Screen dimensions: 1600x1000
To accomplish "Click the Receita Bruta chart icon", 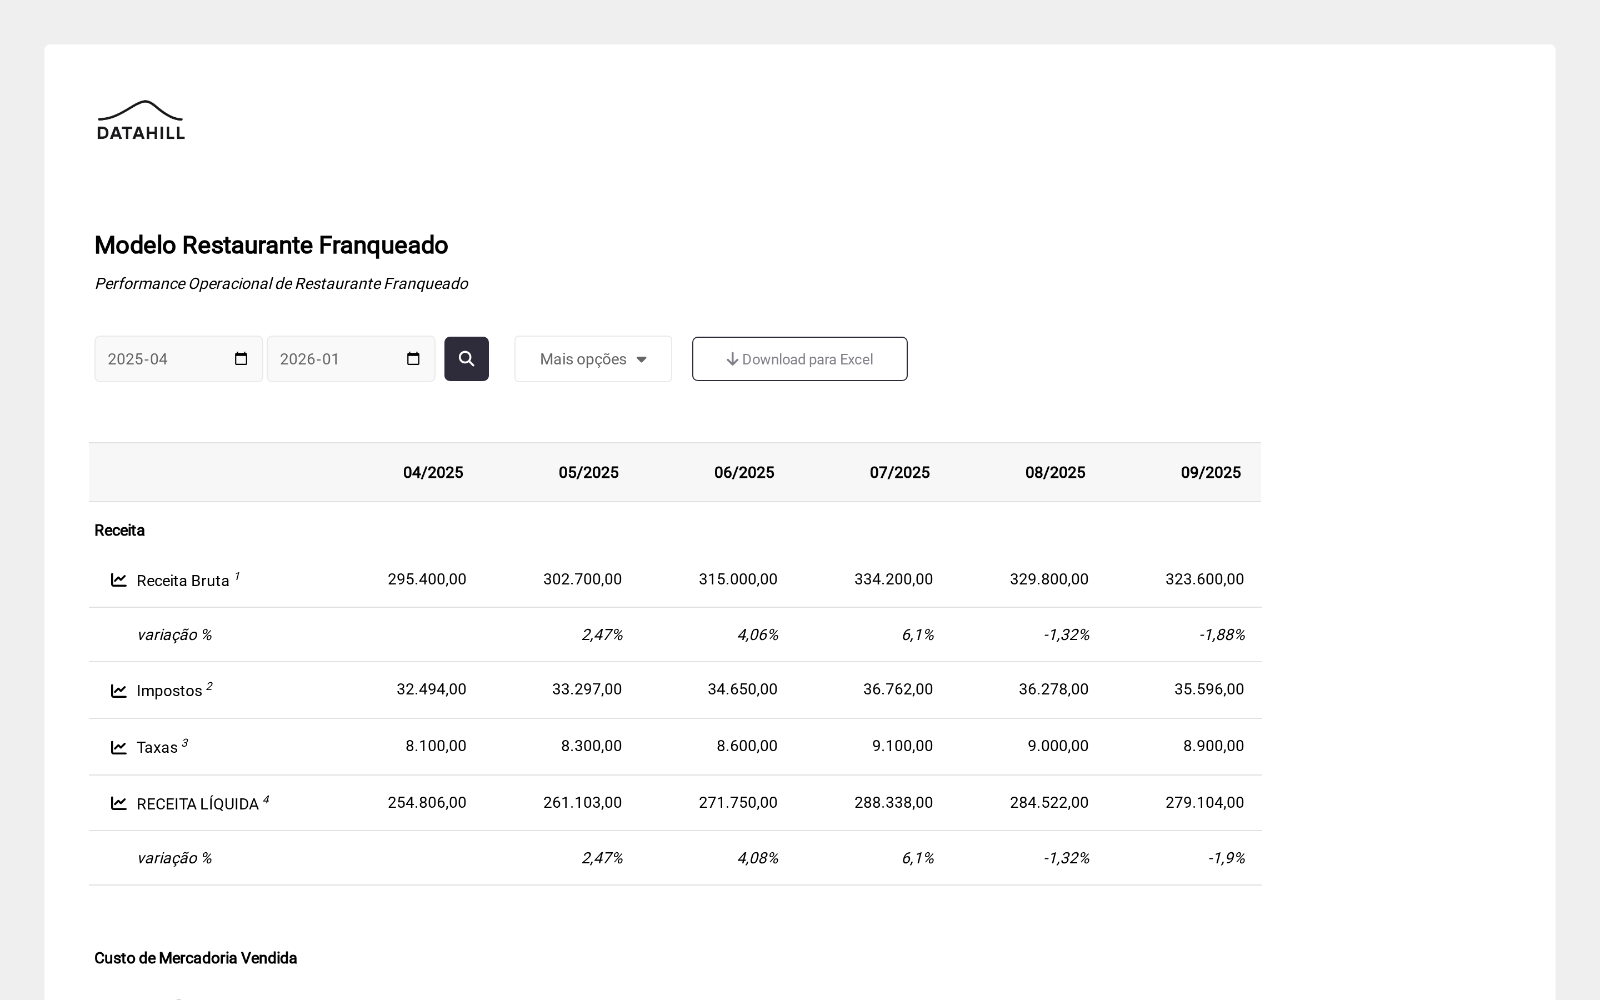I will pyautogui.click(x=118, y=580).
